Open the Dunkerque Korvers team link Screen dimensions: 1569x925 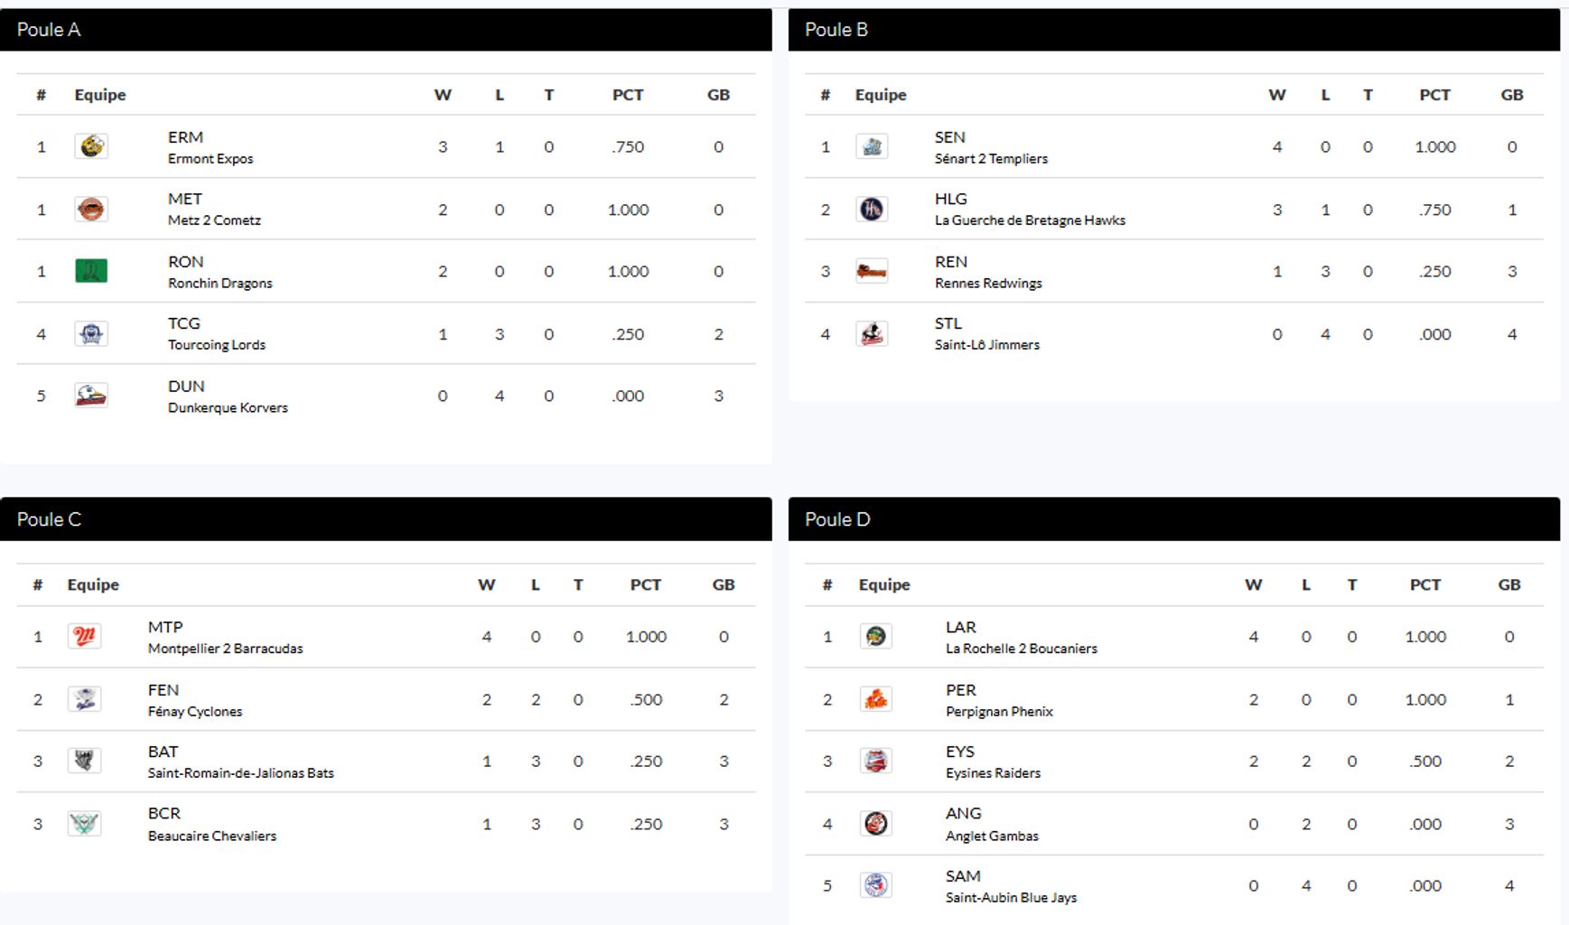coord(228,407)
